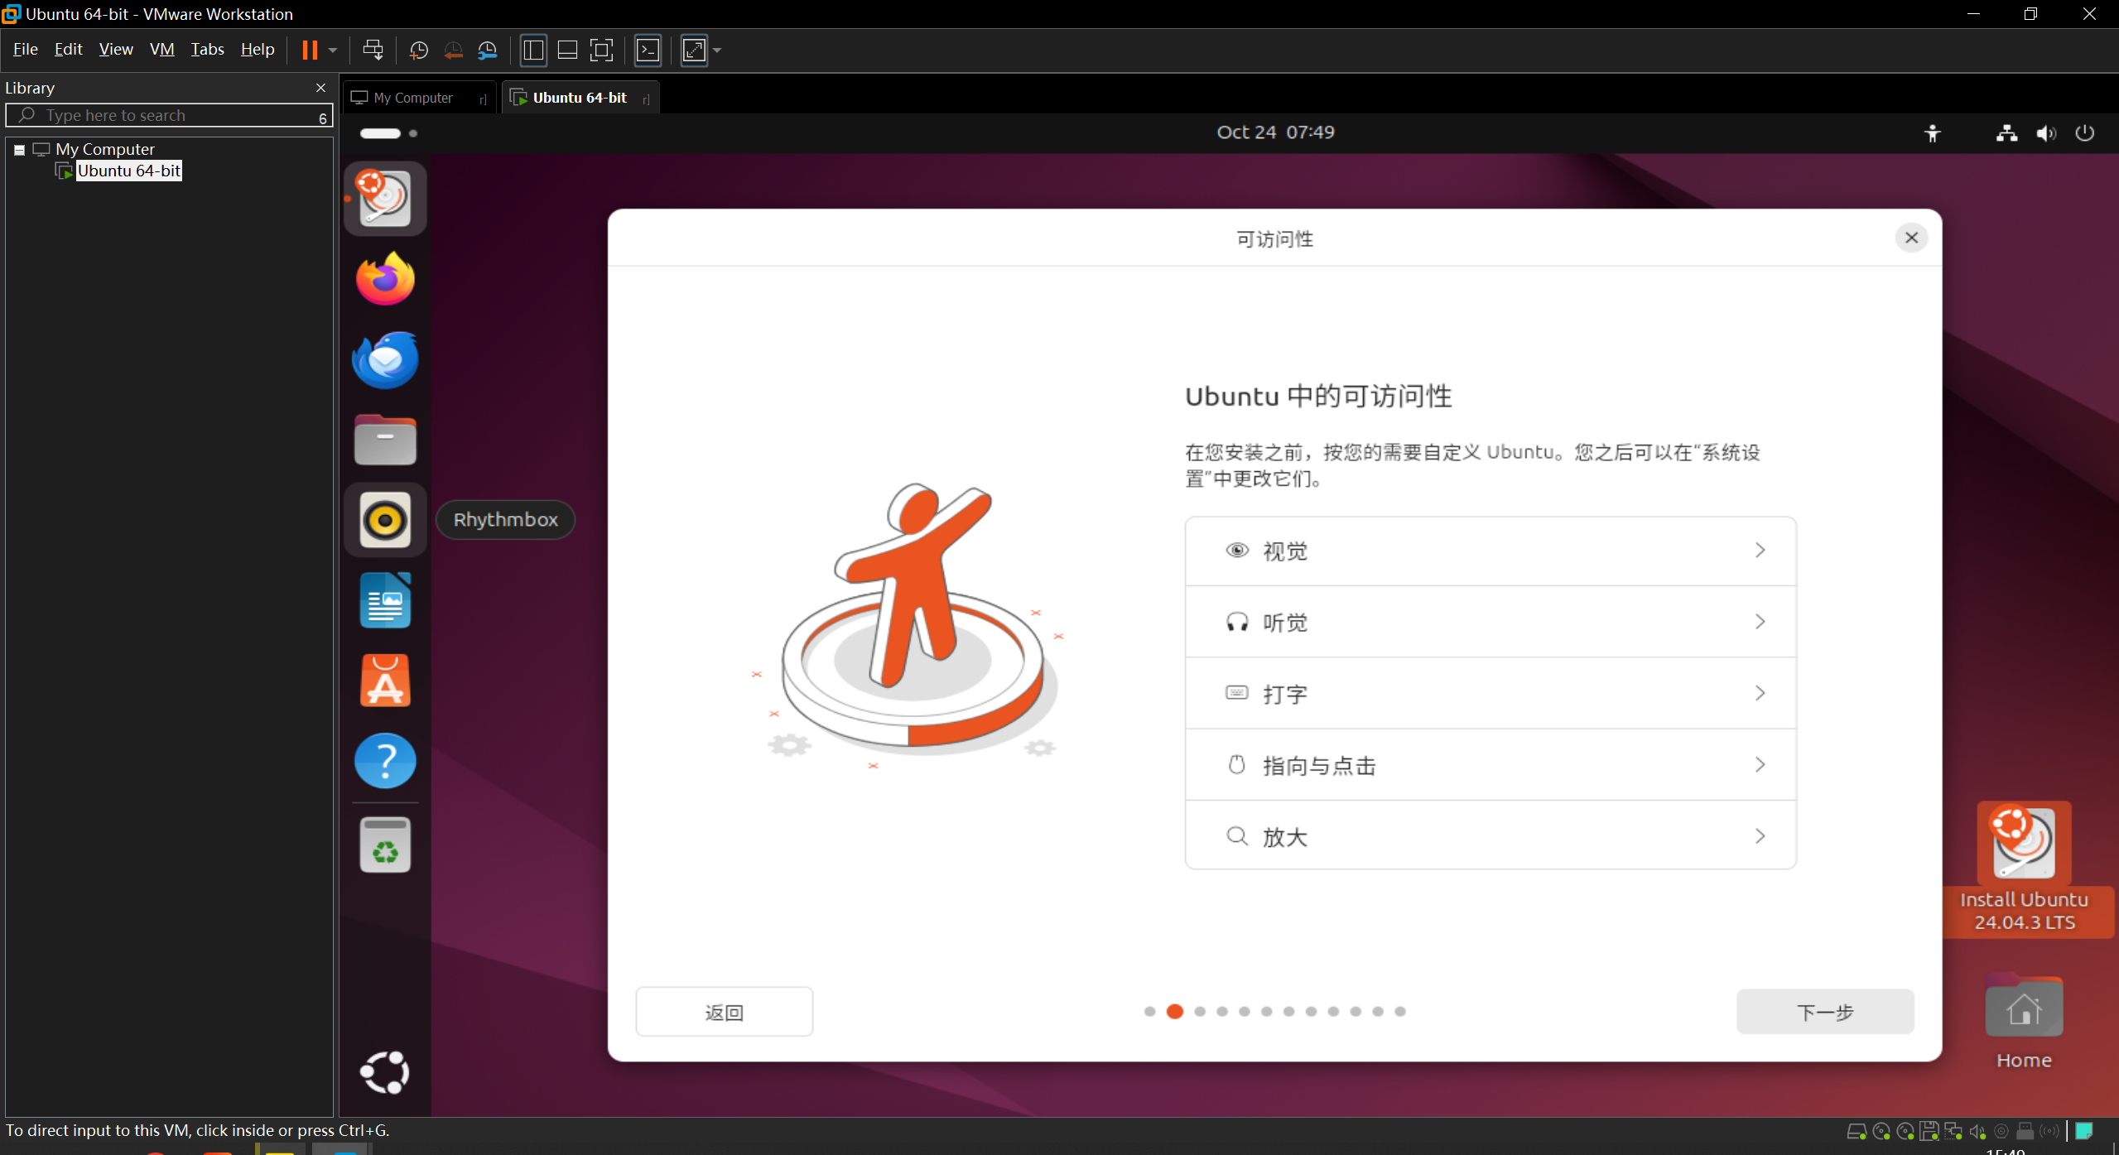Click the VMware pause button
Image resolution: width=2119 pixels, height=1155 pixels.
pyautogui.click(x=310, y=51)
